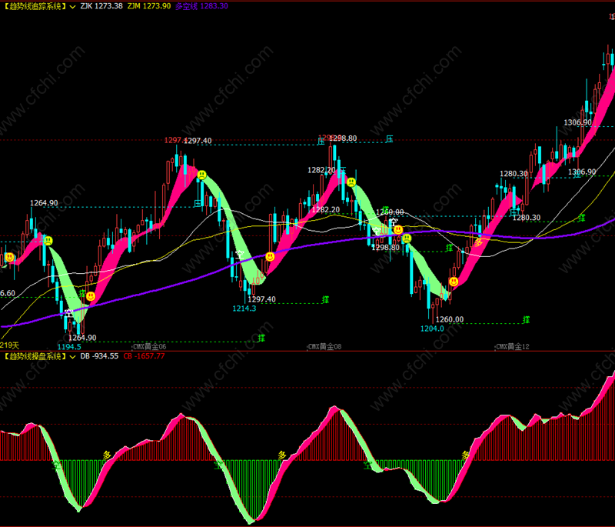
Task: Click the CMX黄金08 contract marker
Action: [324, 346]
